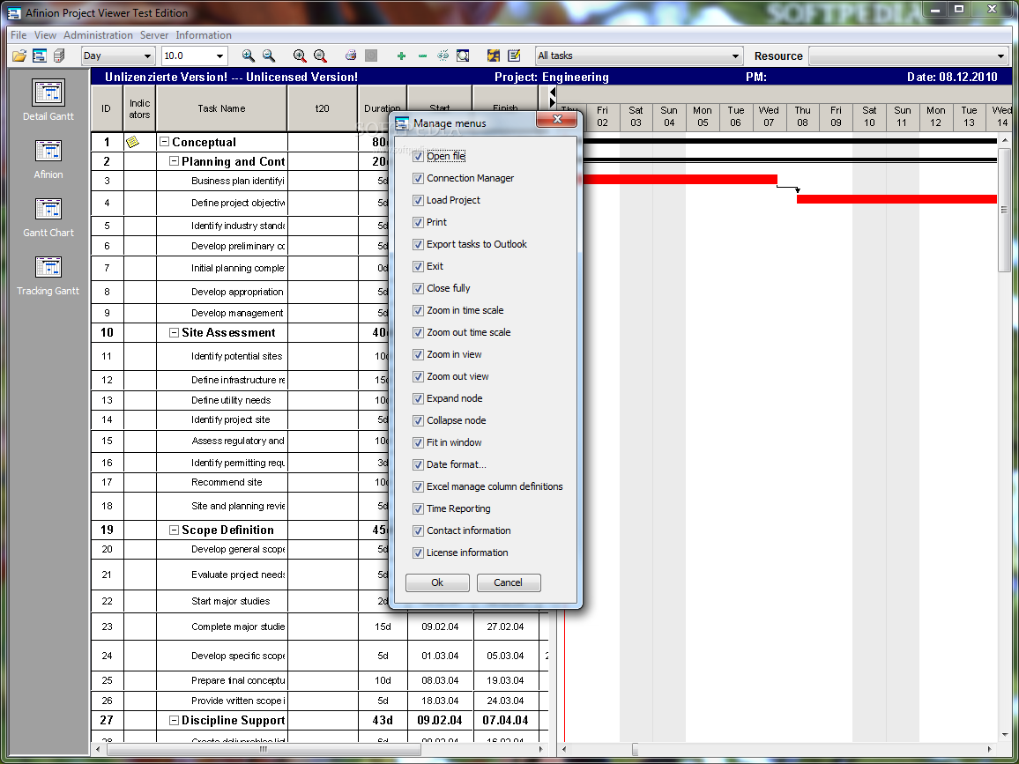
Task: Collapse the Site Assessment group
Action: click(174, 332)
